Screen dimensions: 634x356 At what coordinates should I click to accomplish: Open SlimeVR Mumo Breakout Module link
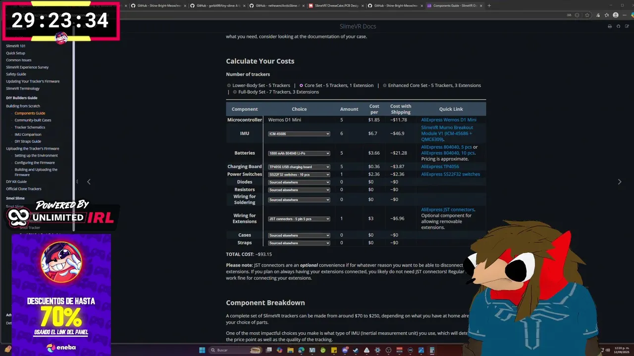(x=447, y=133)
